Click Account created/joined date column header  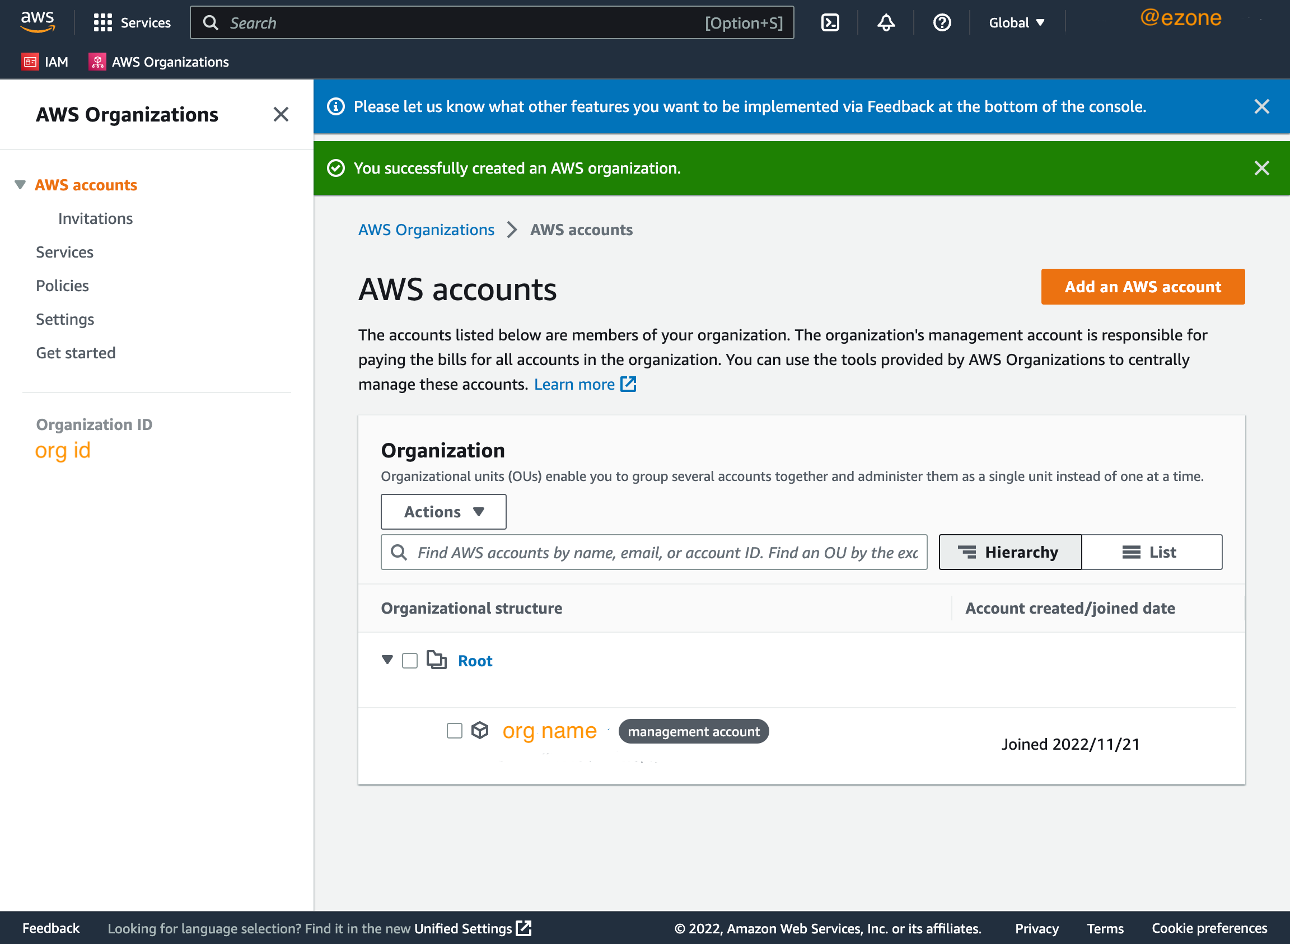point(1069,608)
